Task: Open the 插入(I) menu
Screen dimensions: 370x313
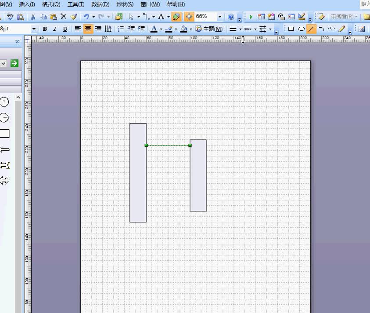Action: click(27, 4)
